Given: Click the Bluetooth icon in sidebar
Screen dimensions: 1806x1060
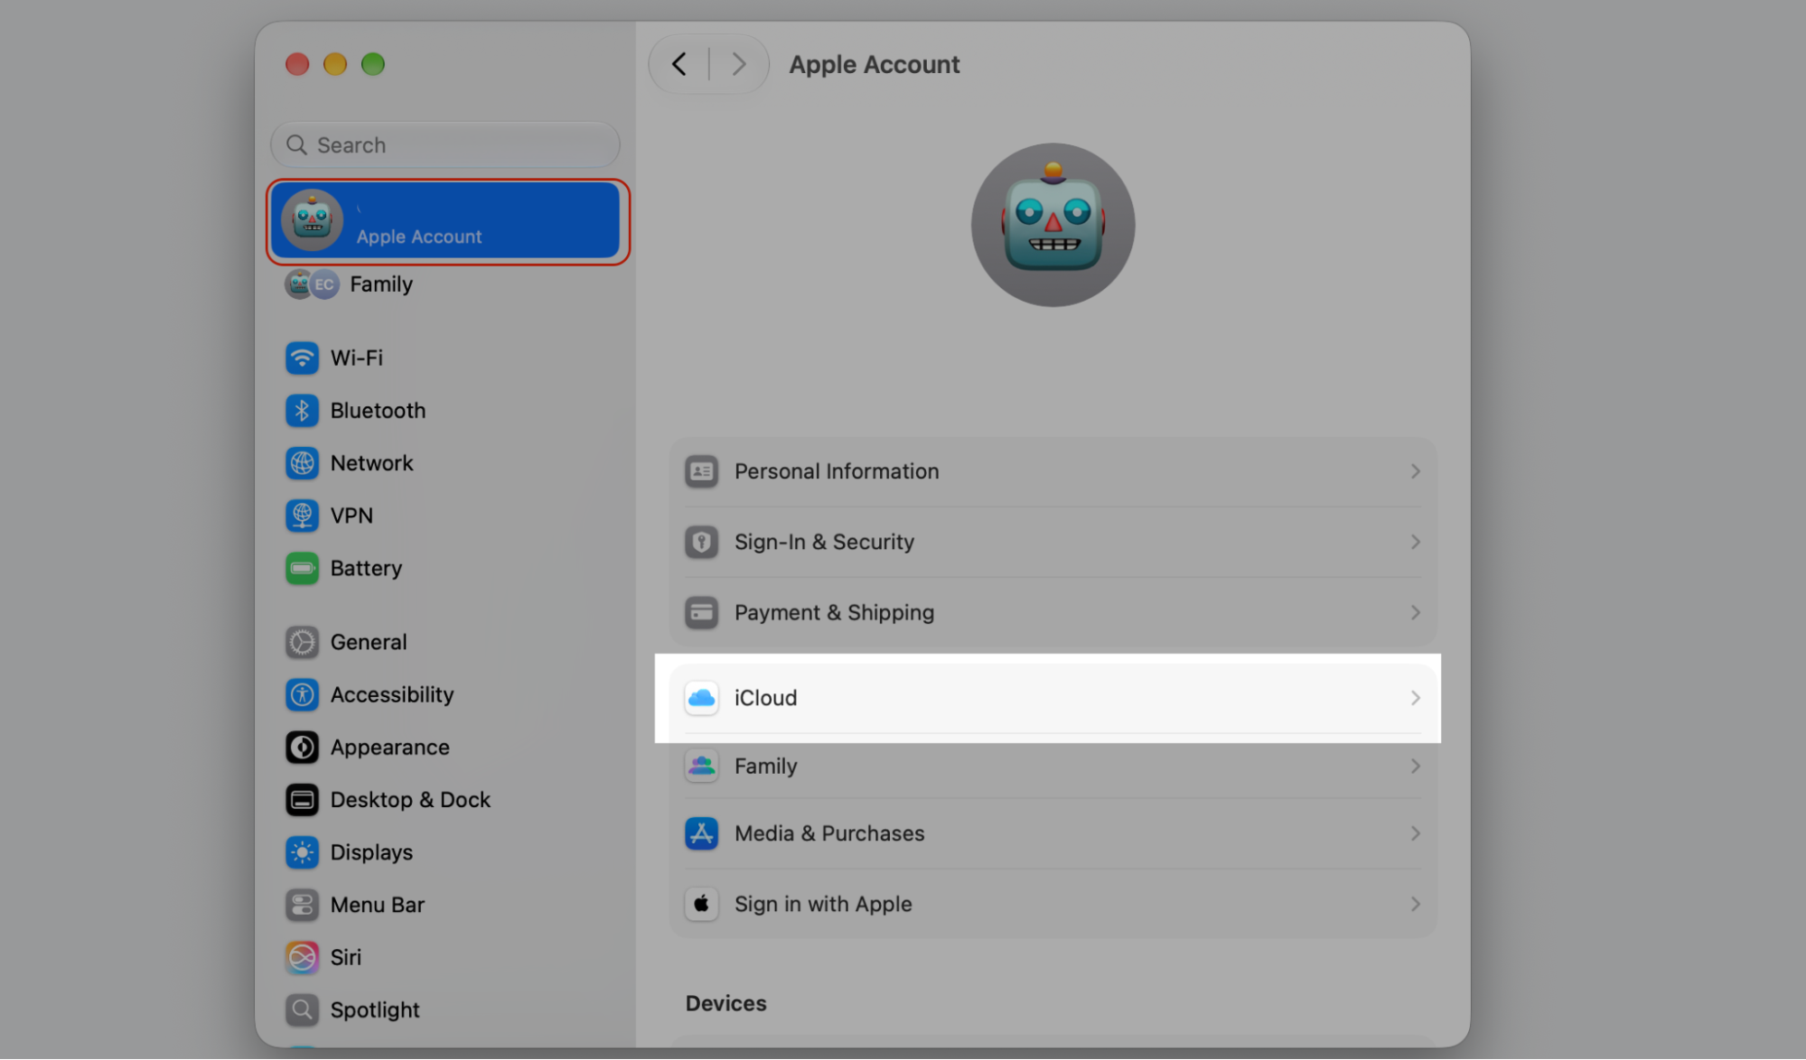Looking at the screenshot, I should pyautogui.click(x=302, y=411).
